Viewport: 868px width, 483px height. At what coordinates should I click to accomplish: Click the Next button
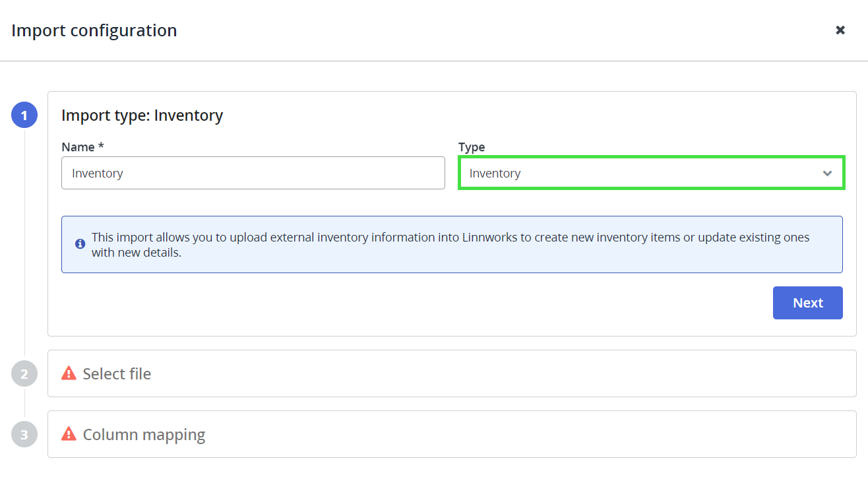pos(807,303)
